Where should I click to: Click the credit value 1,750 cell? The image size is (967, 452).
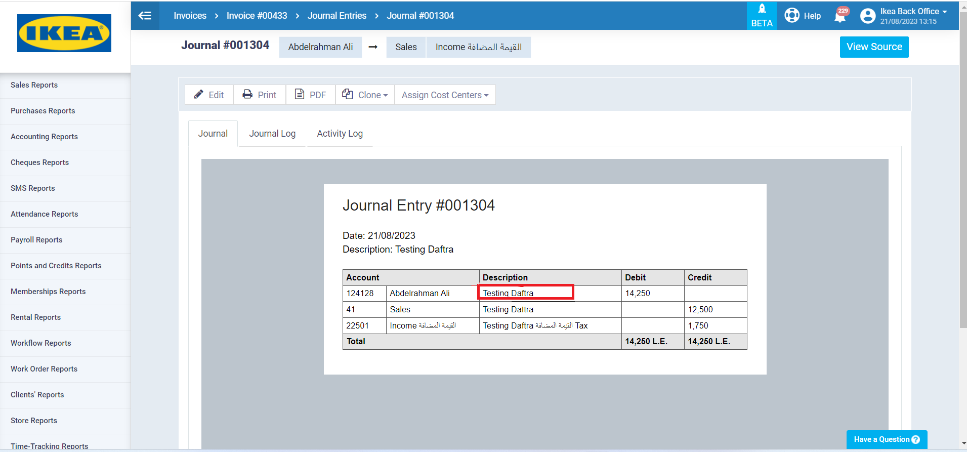(716, 326)
